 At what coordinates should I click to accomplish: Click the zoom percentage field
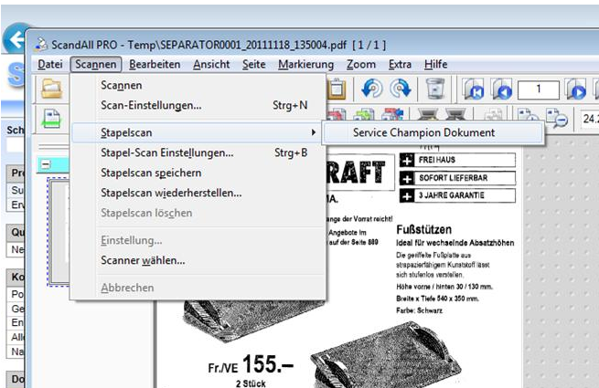(589, 119)
